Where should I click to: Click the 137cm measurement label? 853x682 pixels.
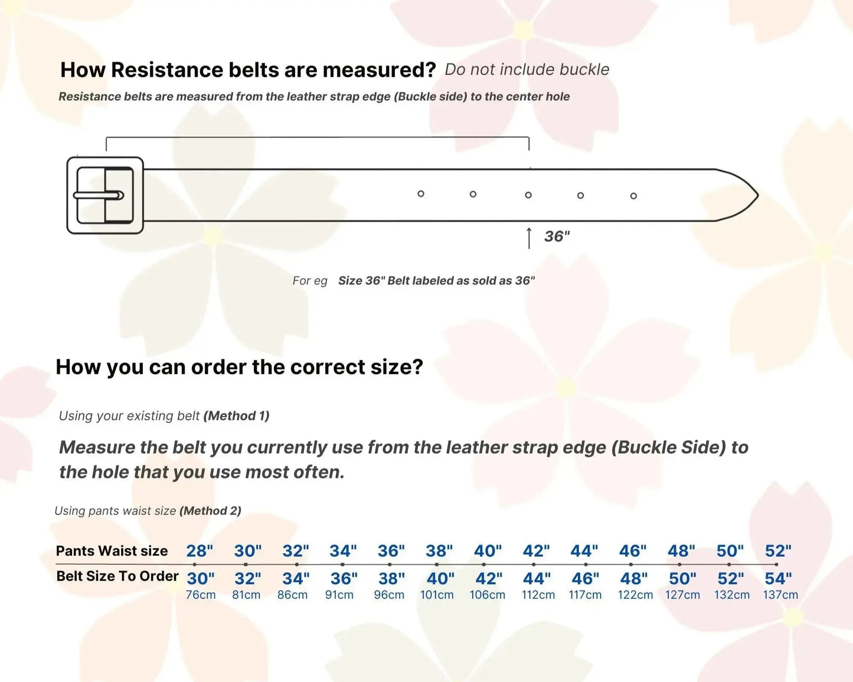[780, 595]
